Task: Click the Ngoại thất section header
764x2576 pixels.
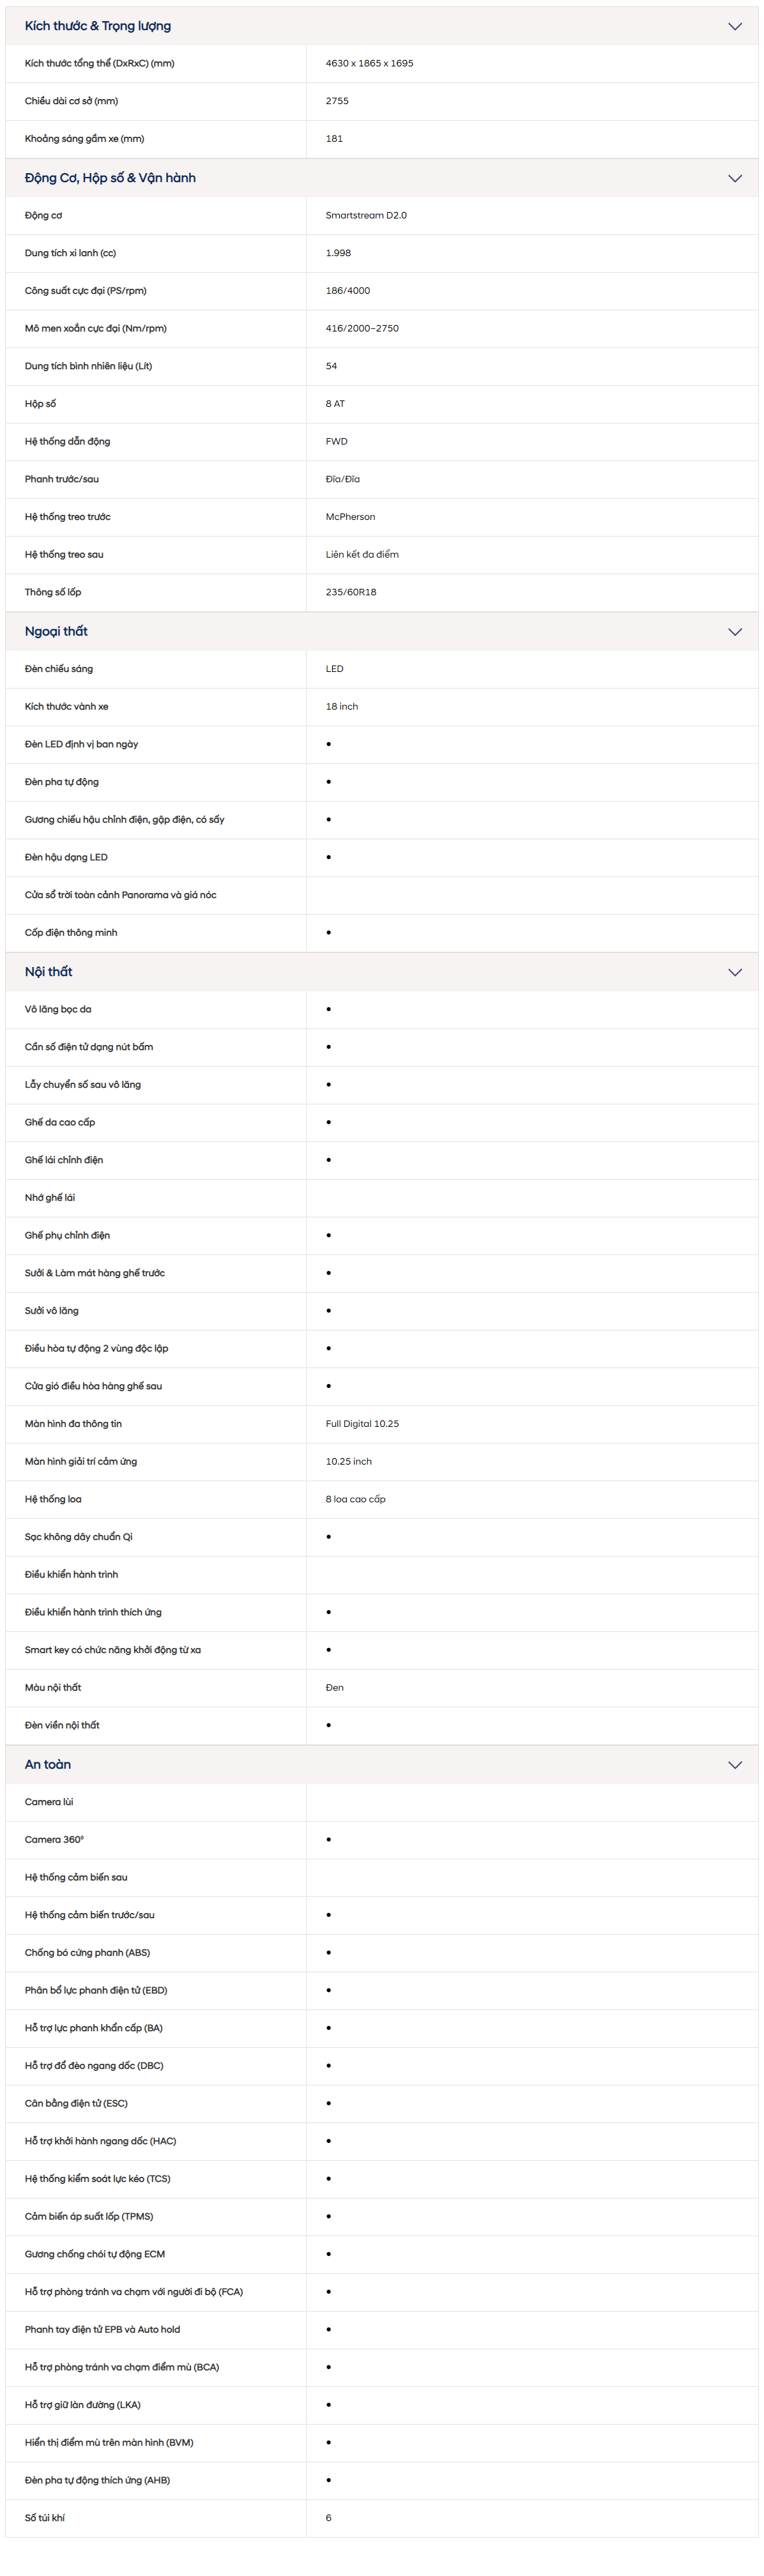Action: click(382, 632)
